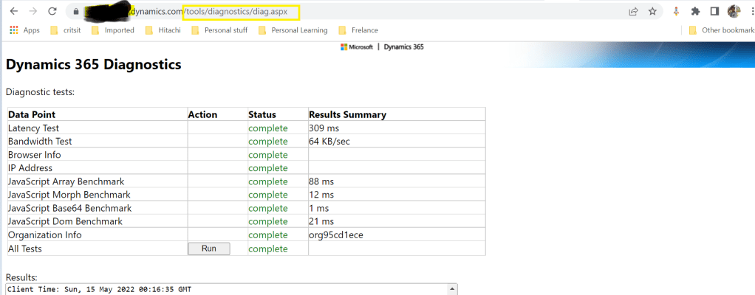Bookmark this page with star icon
This screenshot has width=755, height=295.
(652, 12)
